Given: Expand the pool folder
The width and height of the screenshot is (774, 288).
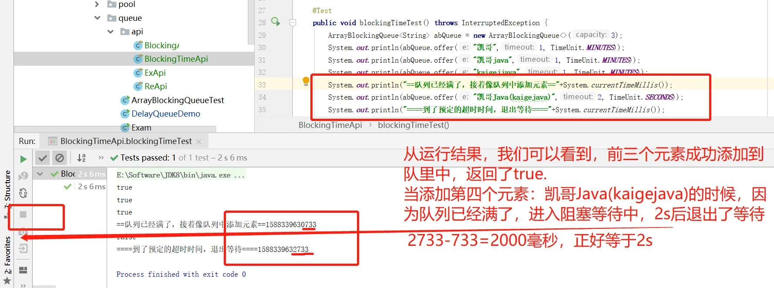Looking at the screenshot, I should [98, 4].
